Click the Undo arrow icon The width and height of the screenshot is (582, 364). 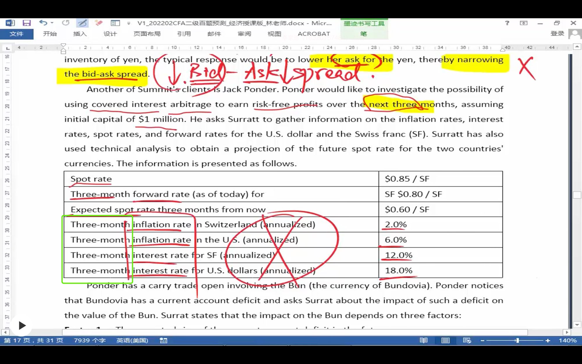click(x=43, y=23)
